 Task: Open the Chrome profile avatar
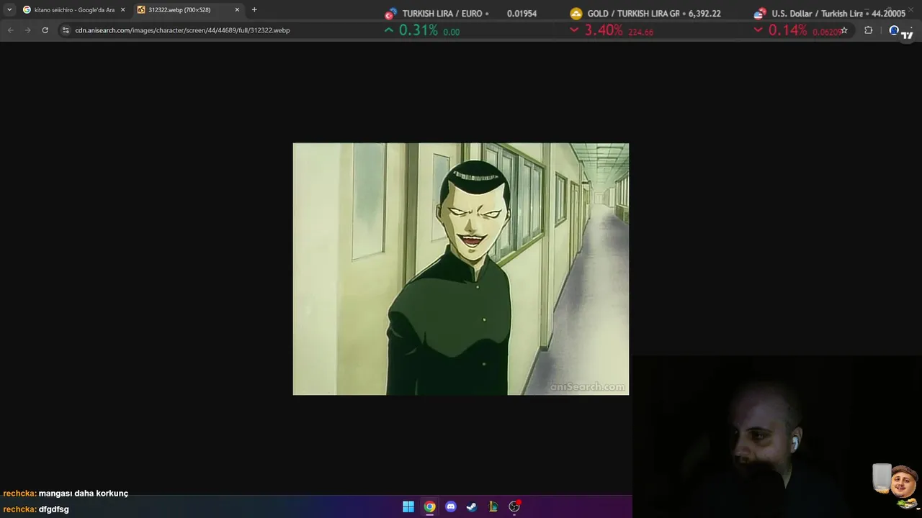(x=894, y=30)
